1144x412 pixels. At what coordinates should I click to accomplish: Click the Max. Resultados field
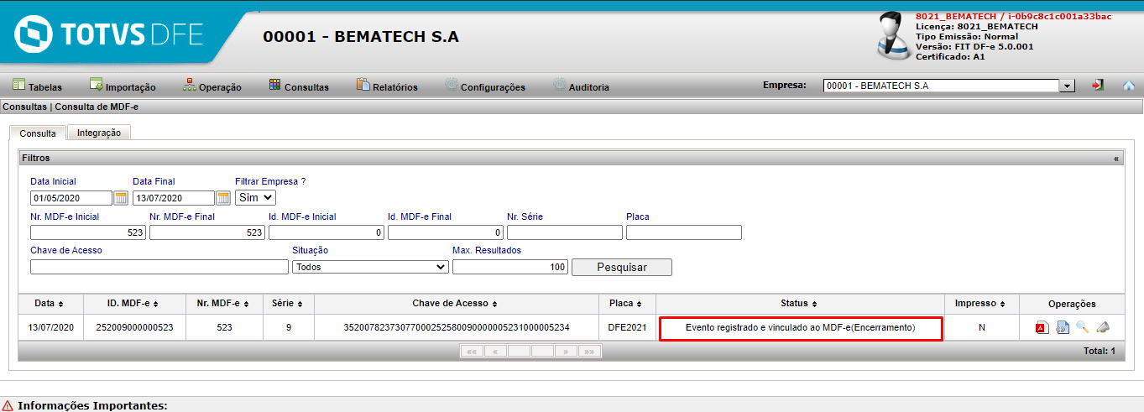510,267
